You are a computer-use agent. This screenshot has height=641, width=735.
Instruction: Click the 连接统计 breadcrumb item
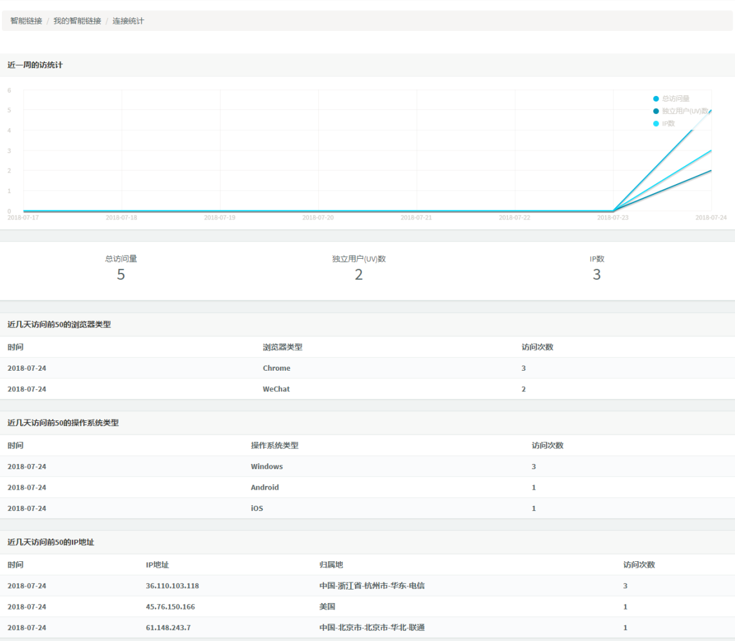pyautogui.click(x=129, y=21)
